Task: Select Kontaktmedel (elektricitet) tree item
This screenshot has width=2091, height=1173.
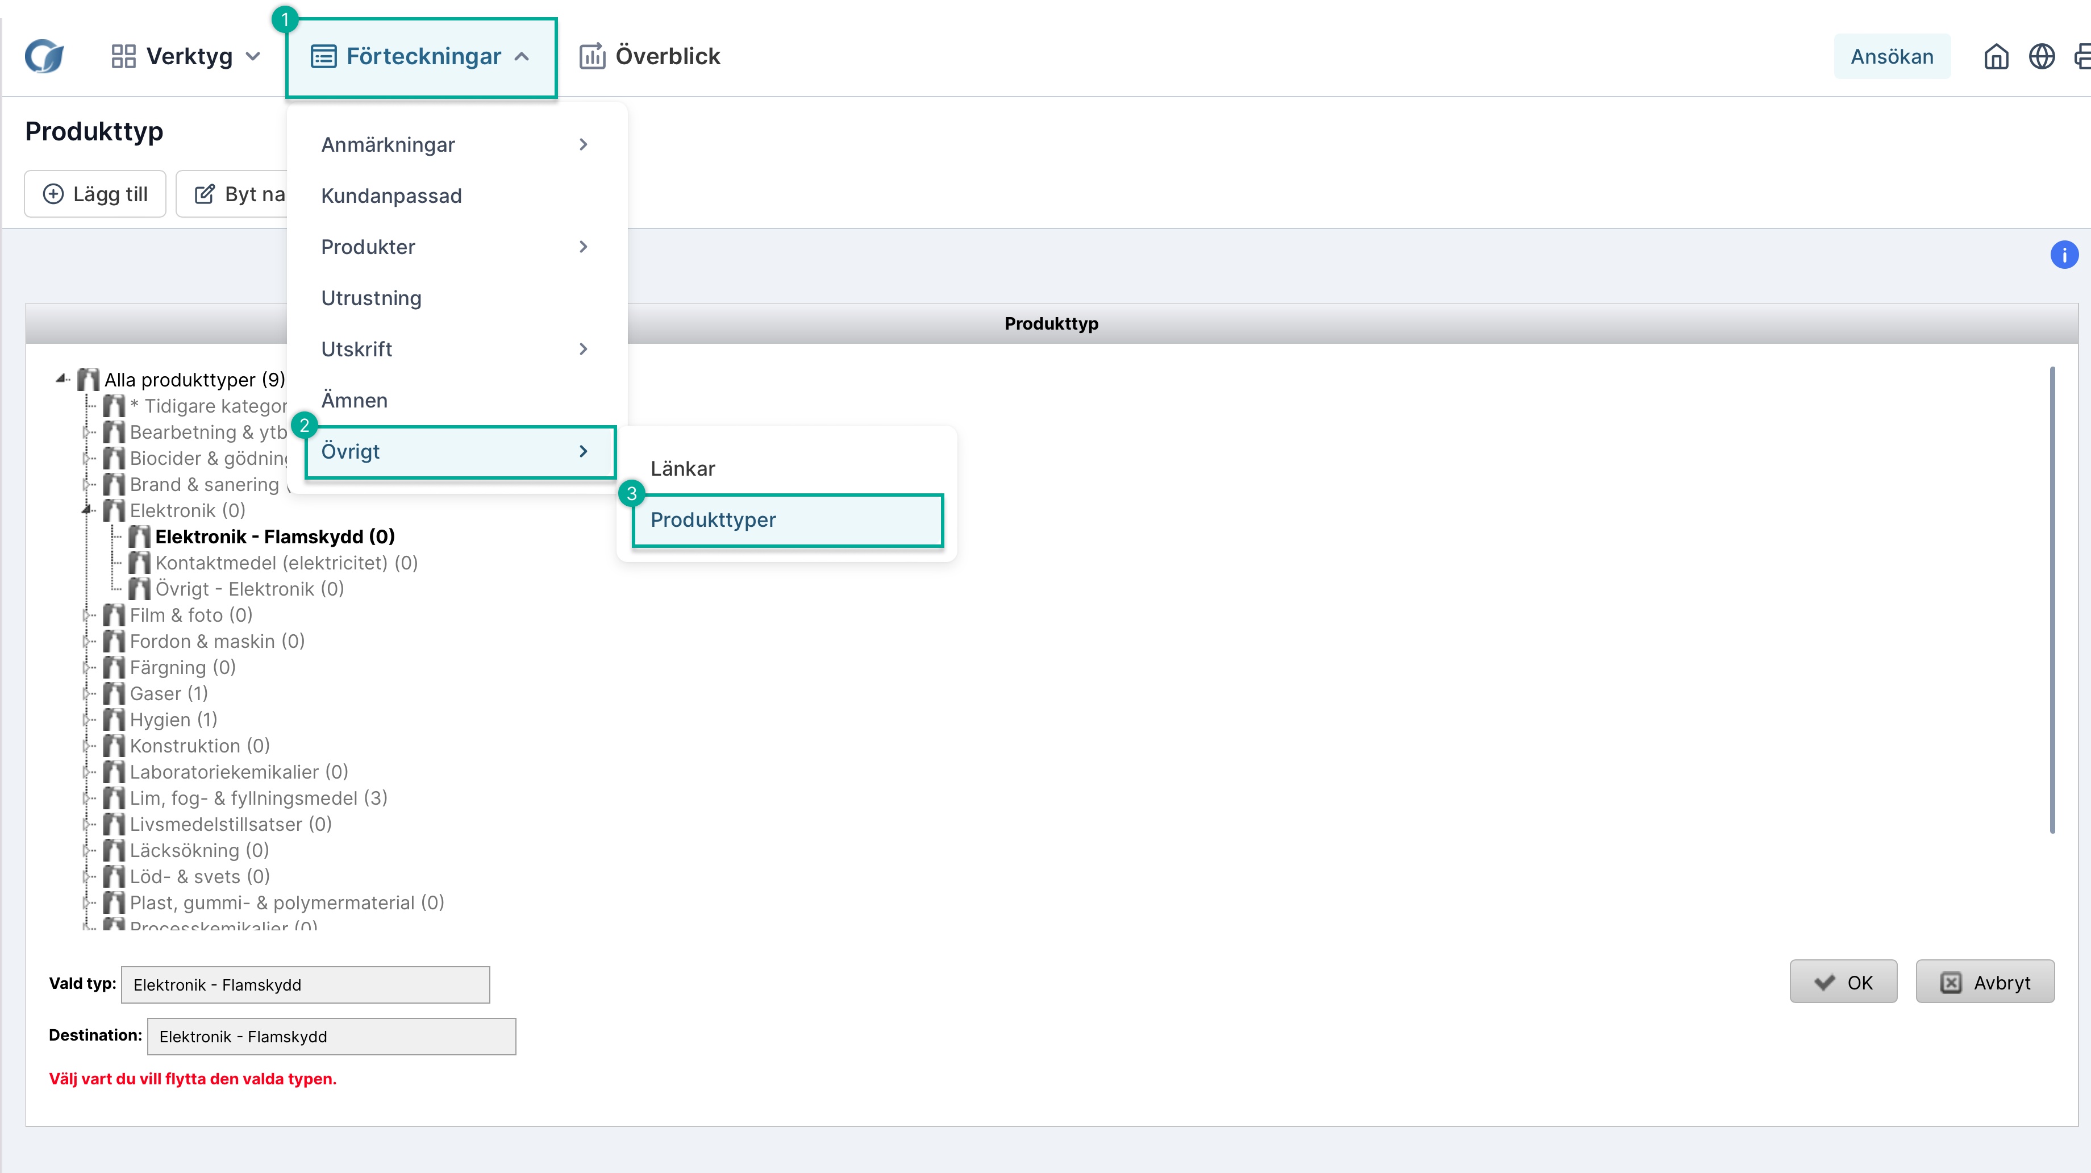Action: [x=286, y=563]
